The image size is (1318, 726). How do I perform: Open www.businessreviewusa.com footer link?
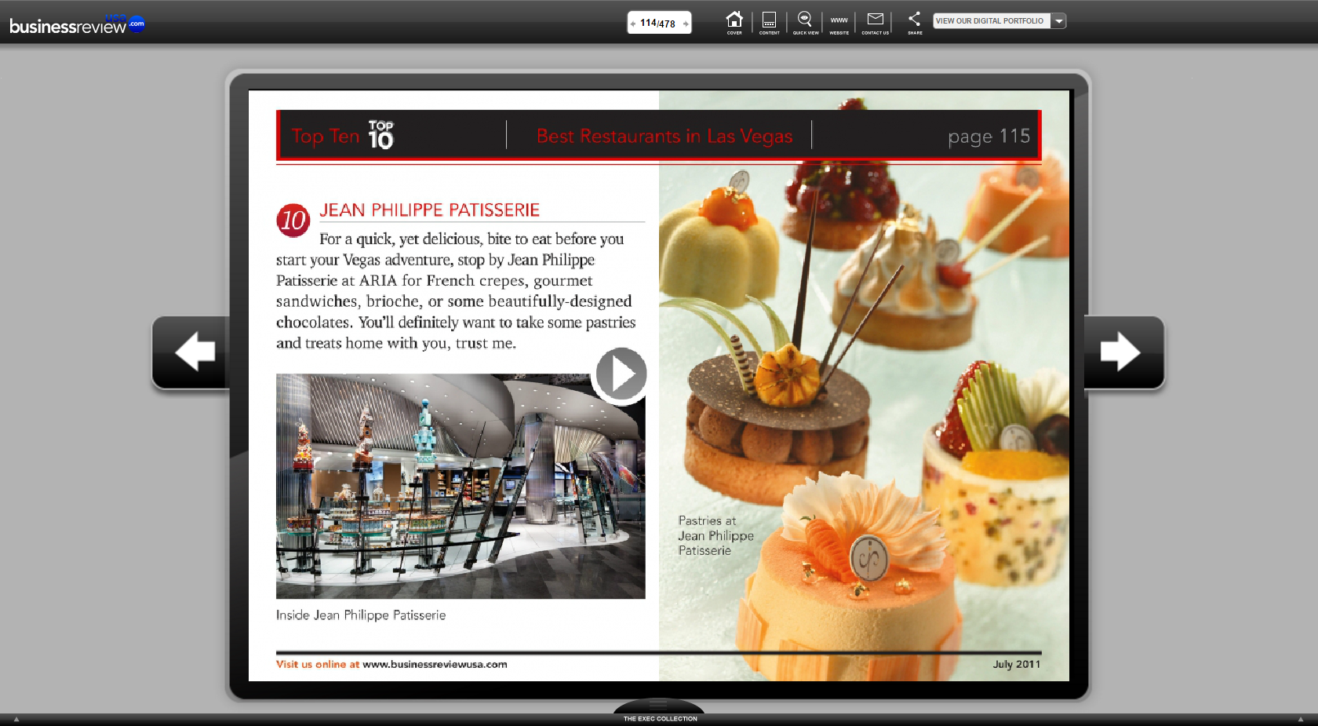point(435,664)
